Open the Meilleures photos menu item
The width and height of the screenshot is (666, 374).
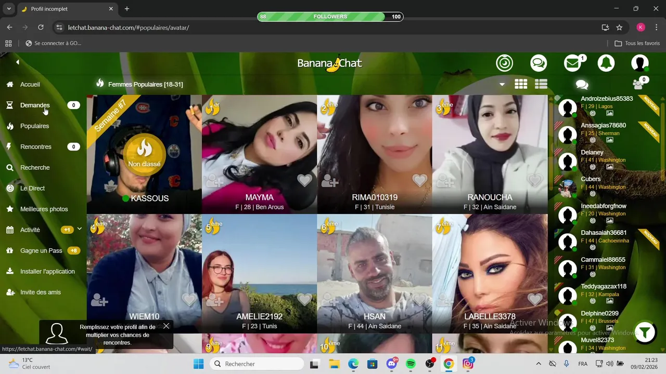44,209
